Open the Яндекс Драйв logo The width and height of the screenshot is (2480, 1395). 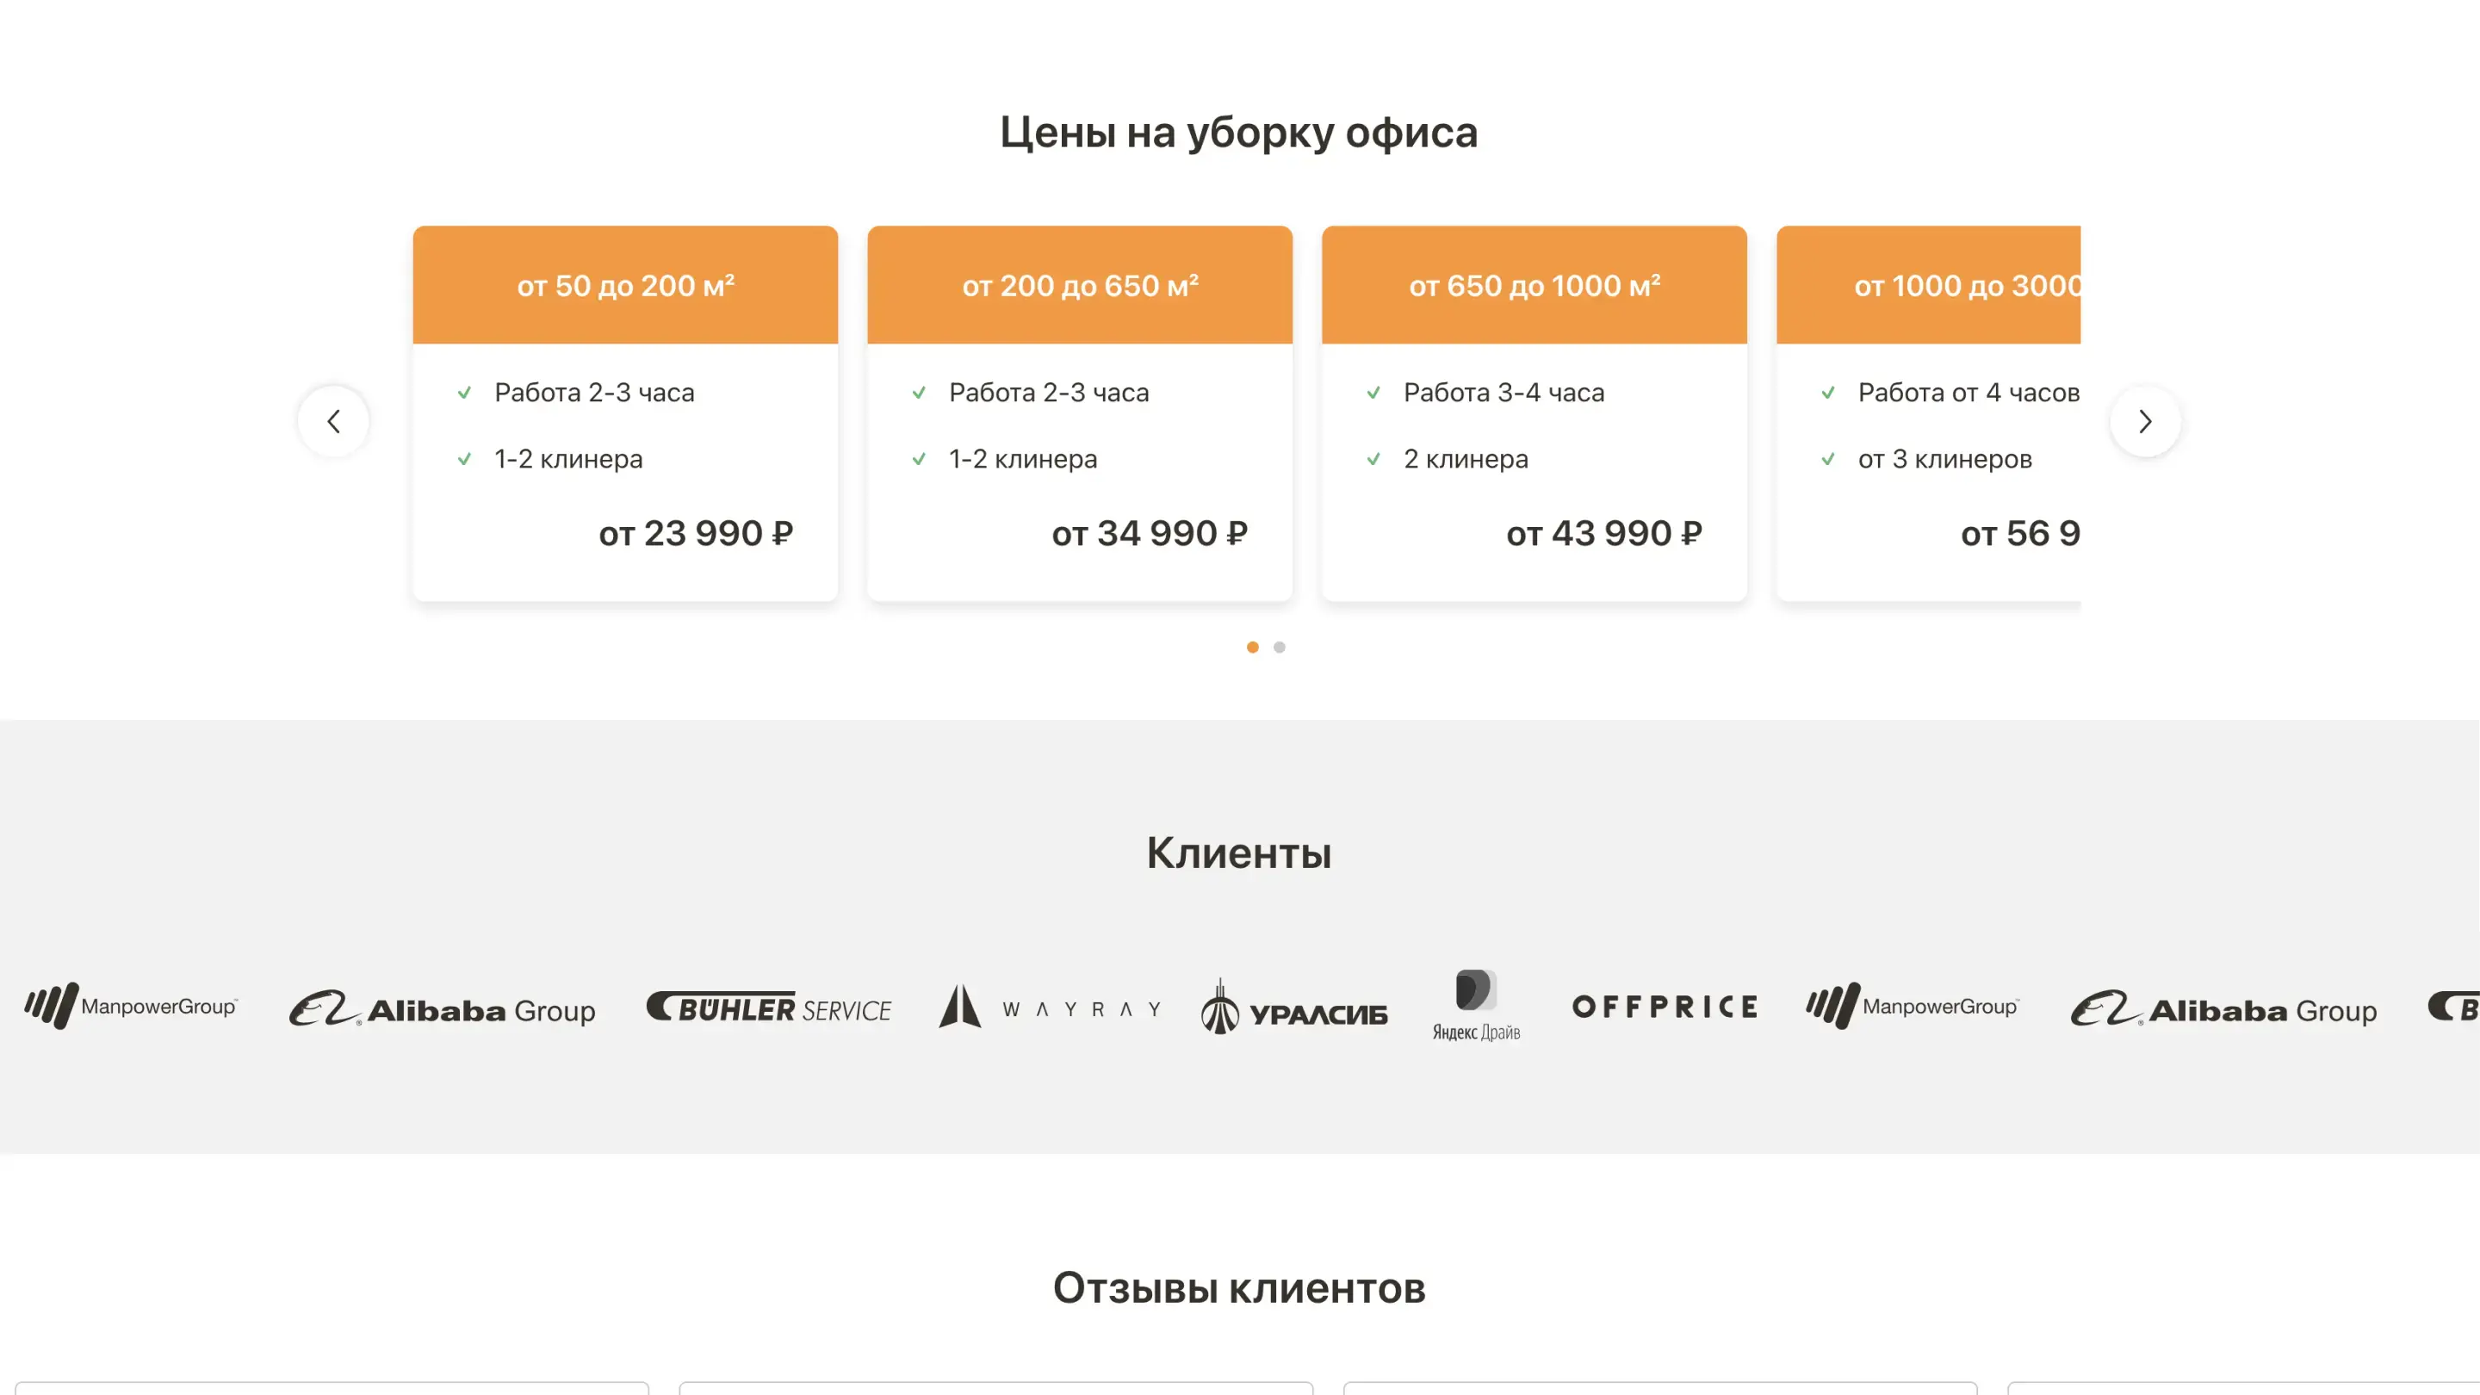[x=1476, y=1005]
